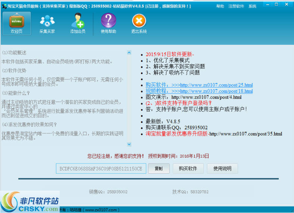Open the 视频教程 post/18.html link
This screenshot has width=294, height=213.
199,91
